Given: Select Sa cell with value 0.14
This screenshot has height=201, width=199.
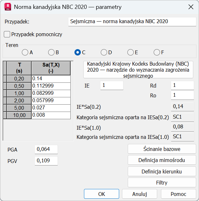Looking at the screenshot, I should click(51, 79).
